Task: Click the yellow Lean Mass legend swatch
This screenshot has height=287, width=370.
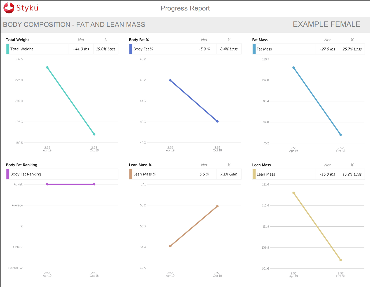Action: [254, 174]
